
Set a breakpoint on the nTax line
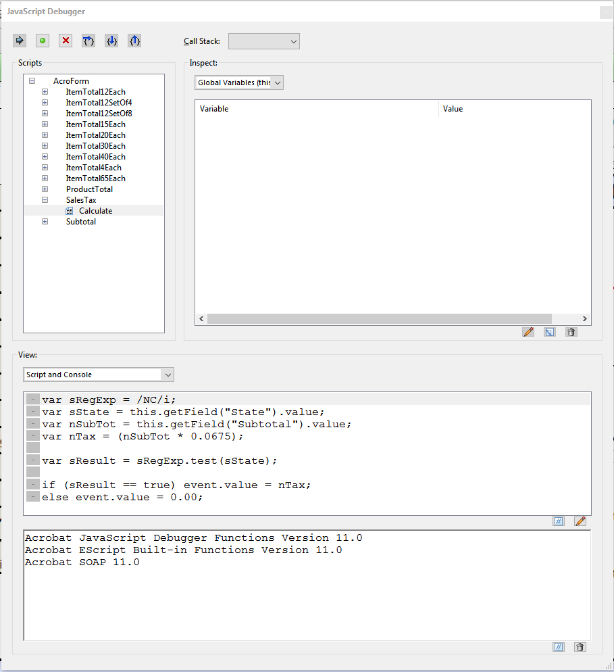(32, 435)
